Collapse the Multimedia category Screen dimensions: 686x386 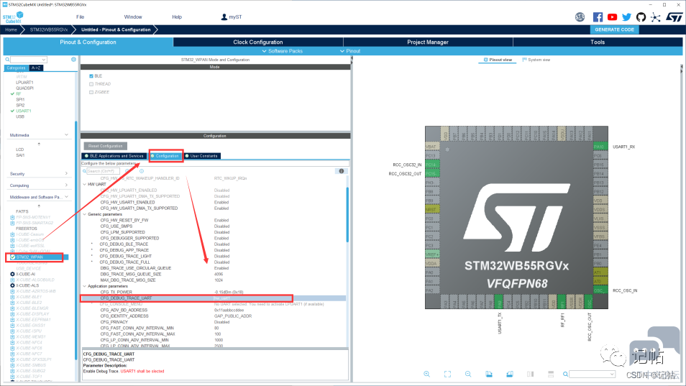click(66, 134)
